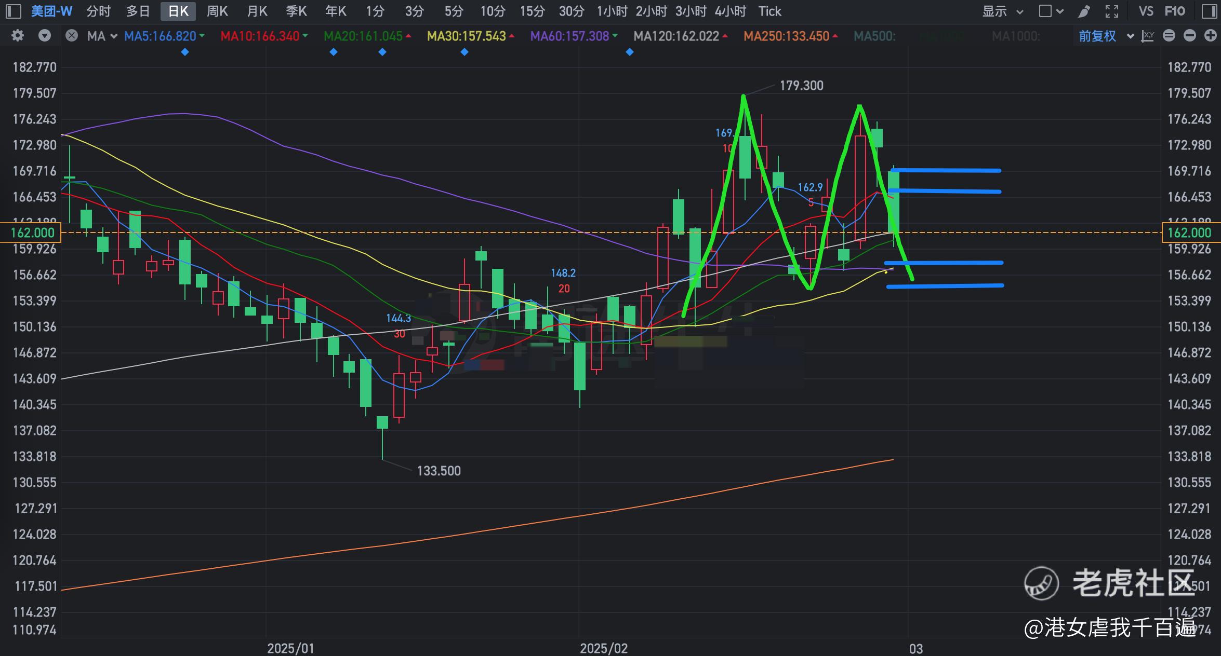This screenshot has height=656, width=1221.
Task: Click the reset zoom (equals) circle icon
Action: pos(1169,35)
